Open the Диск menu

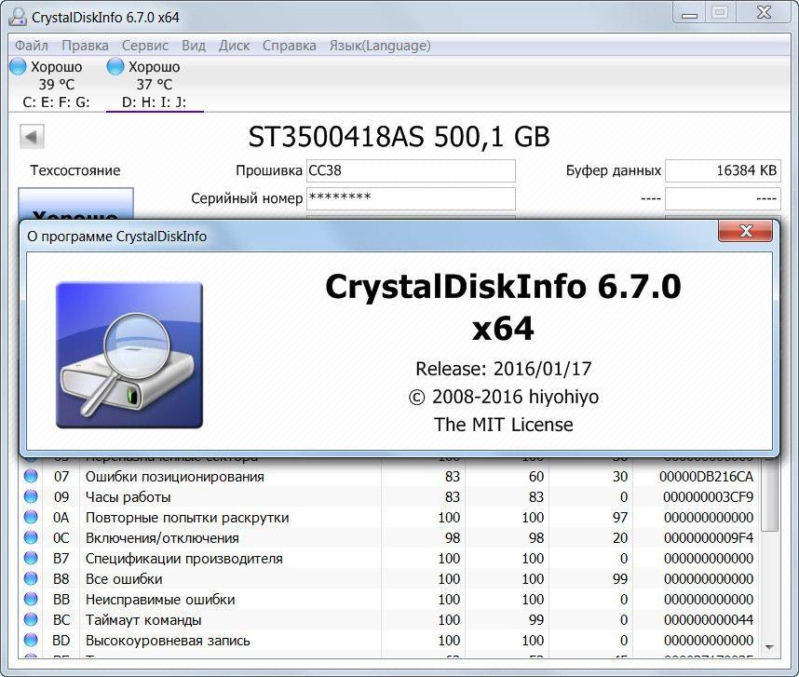click(x=234, y=46)
